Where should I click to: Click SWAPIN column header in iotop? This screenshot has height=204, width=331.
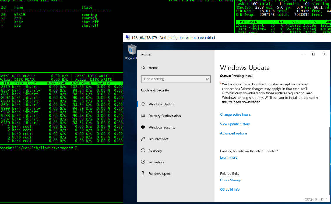click(x=103, y=83)
